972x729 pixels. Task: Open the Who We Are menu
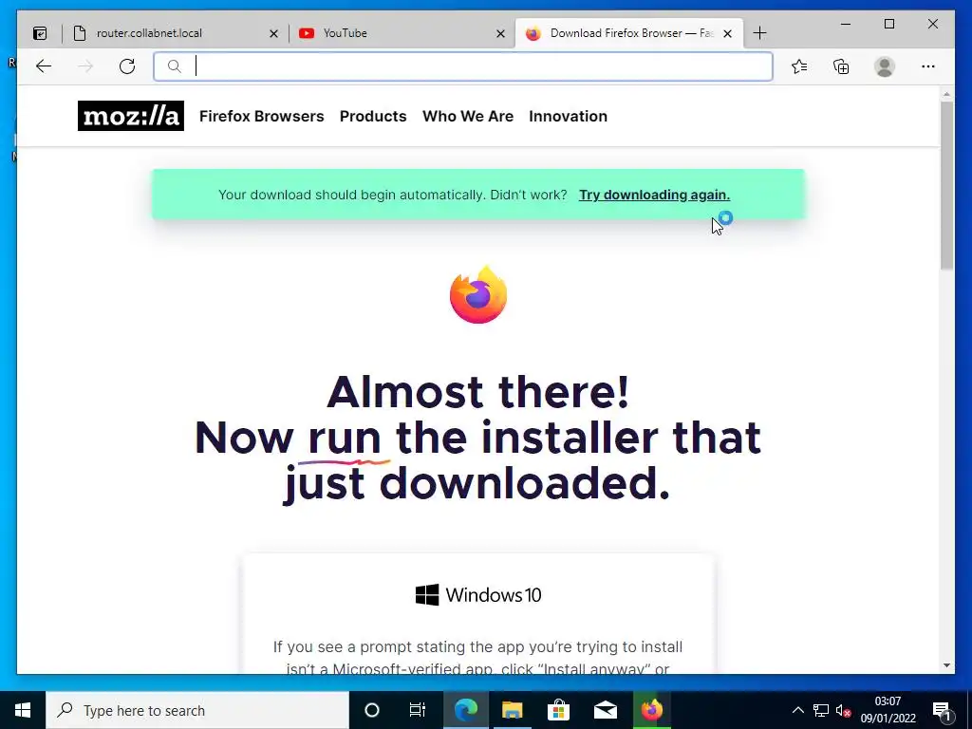468,116
